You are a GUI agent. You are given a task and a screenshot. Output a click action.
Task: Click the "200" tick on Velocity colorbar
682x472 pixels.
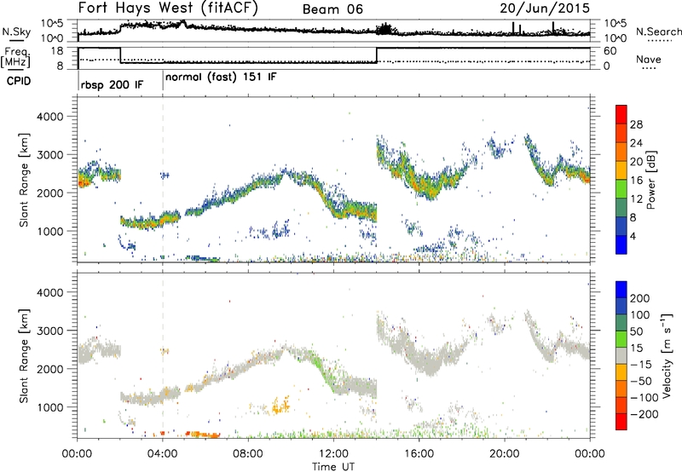640,298
